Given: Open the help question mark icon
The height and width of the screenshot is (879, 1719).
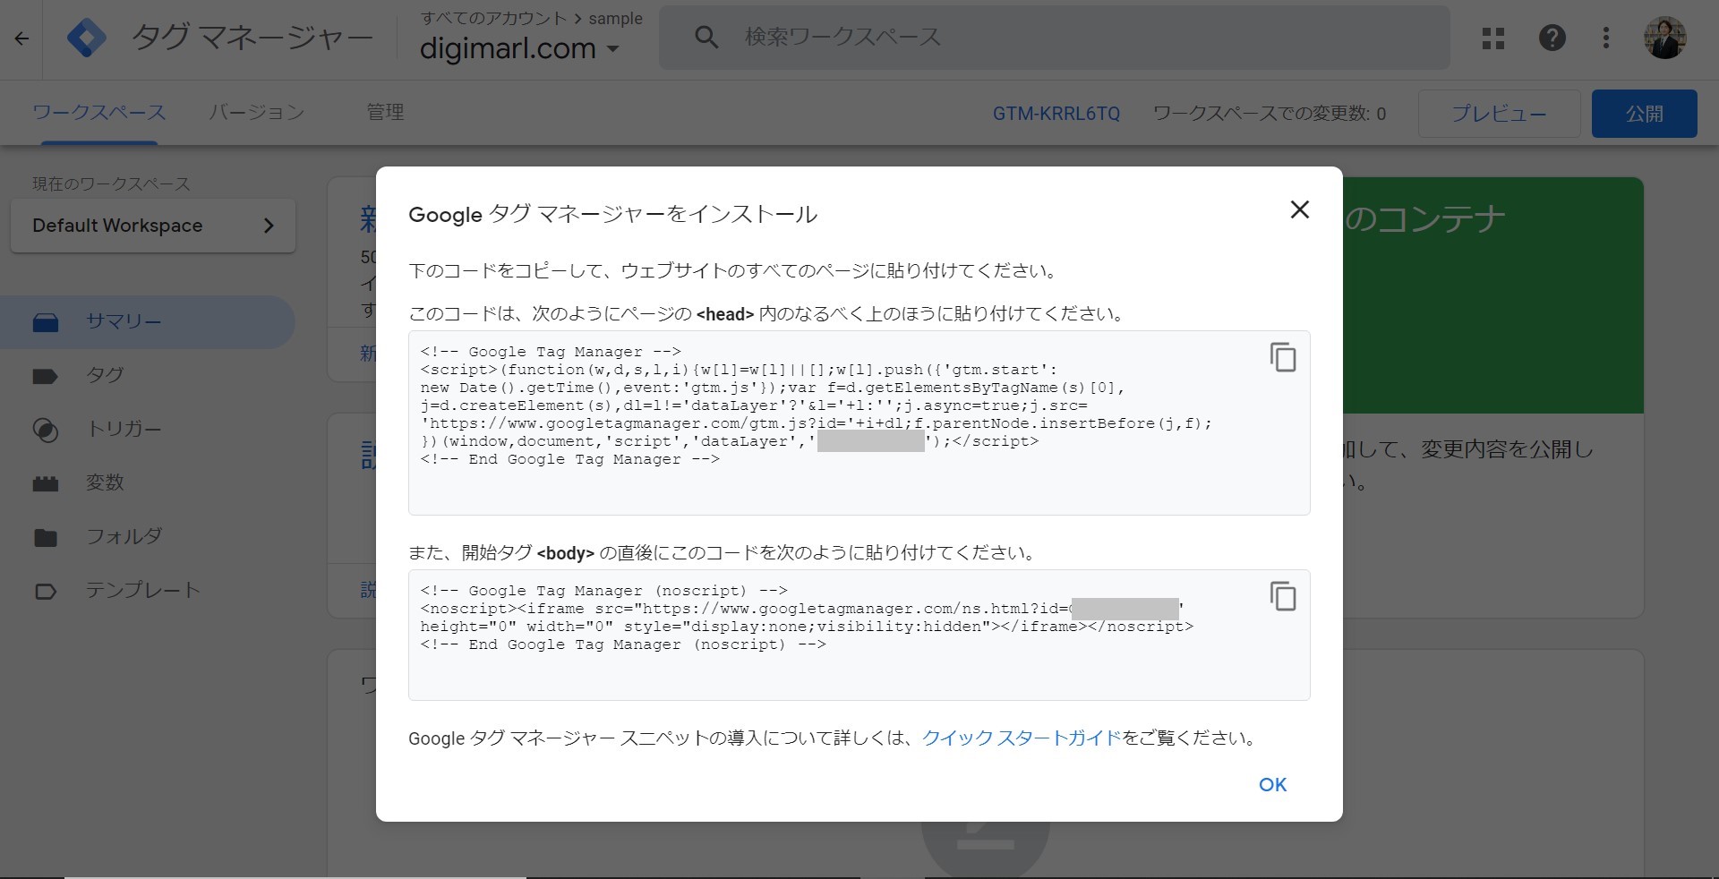Looking at the screenshot, I should (1552, 38).
